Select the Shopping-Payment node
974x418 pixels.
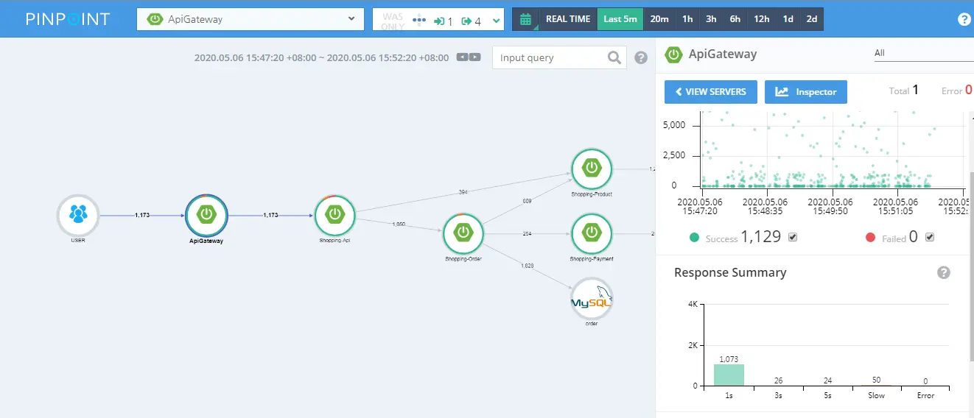click(x=592, y=234)
